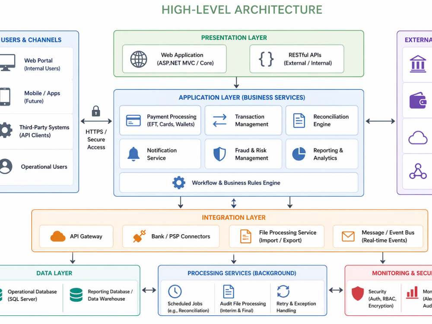Click the USERS & CHANNELS heading
Image resolution: width=432 pixels, height=324 pixels.
31,40
